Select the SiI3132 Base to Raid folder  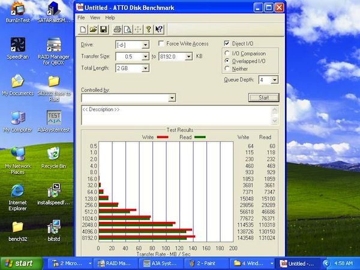coord(54,88)
